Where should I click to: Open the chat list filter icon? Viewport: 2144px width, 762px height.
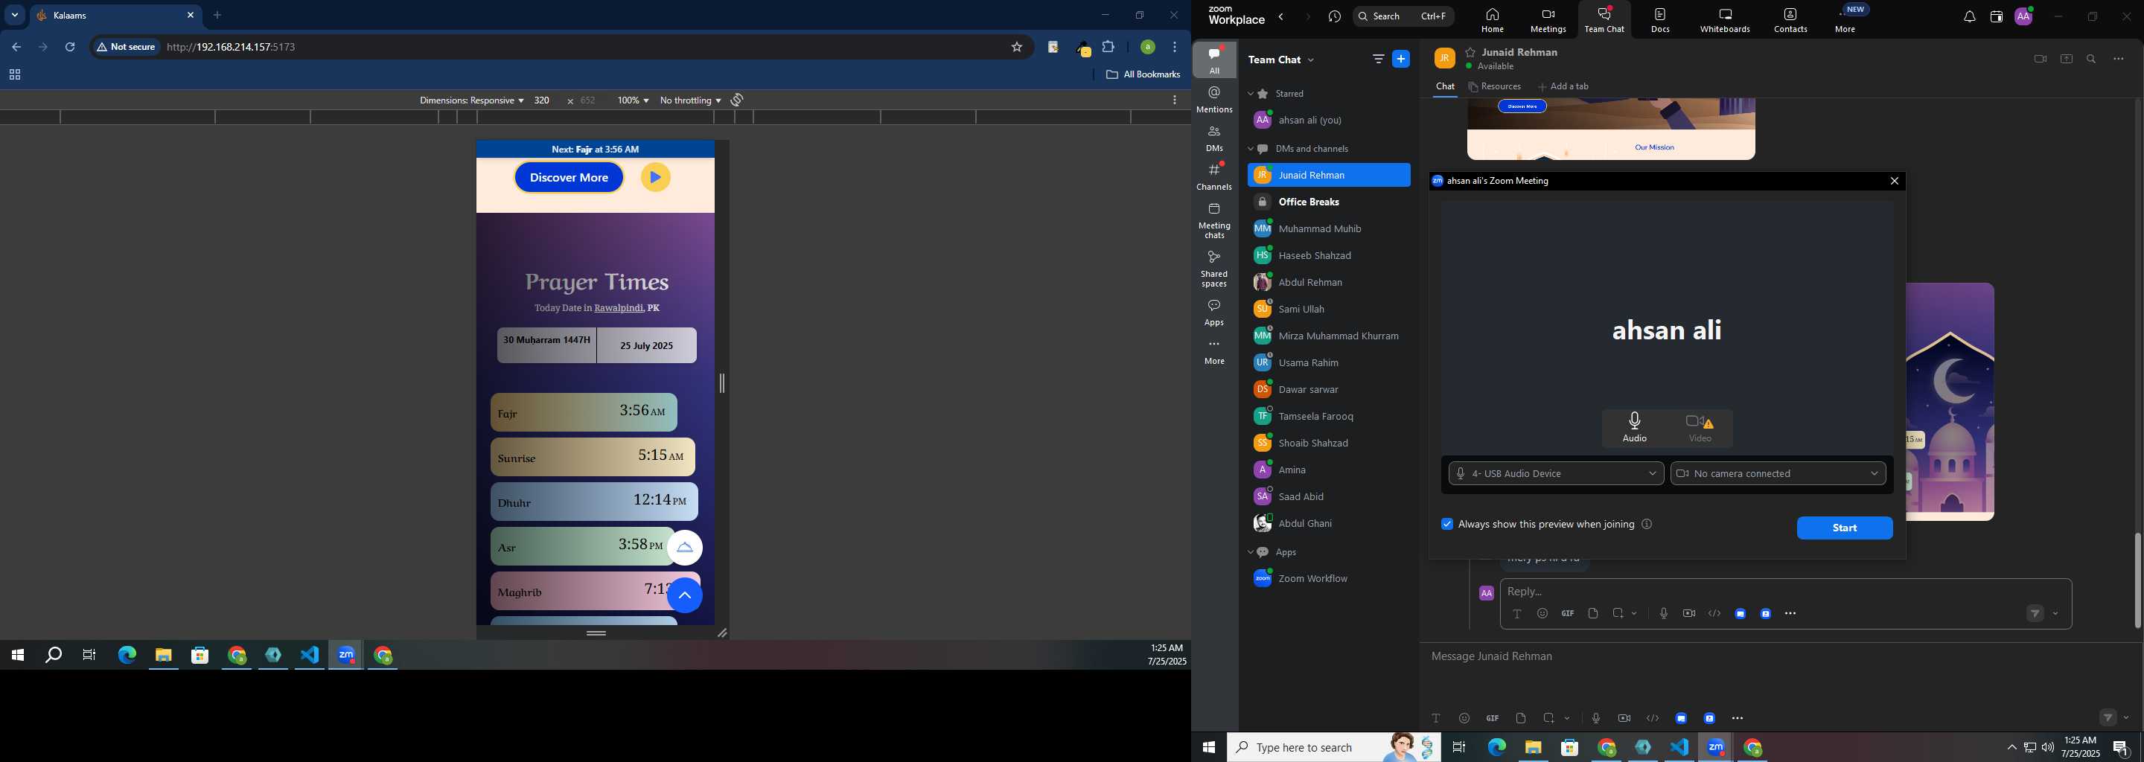(1378, 59)
